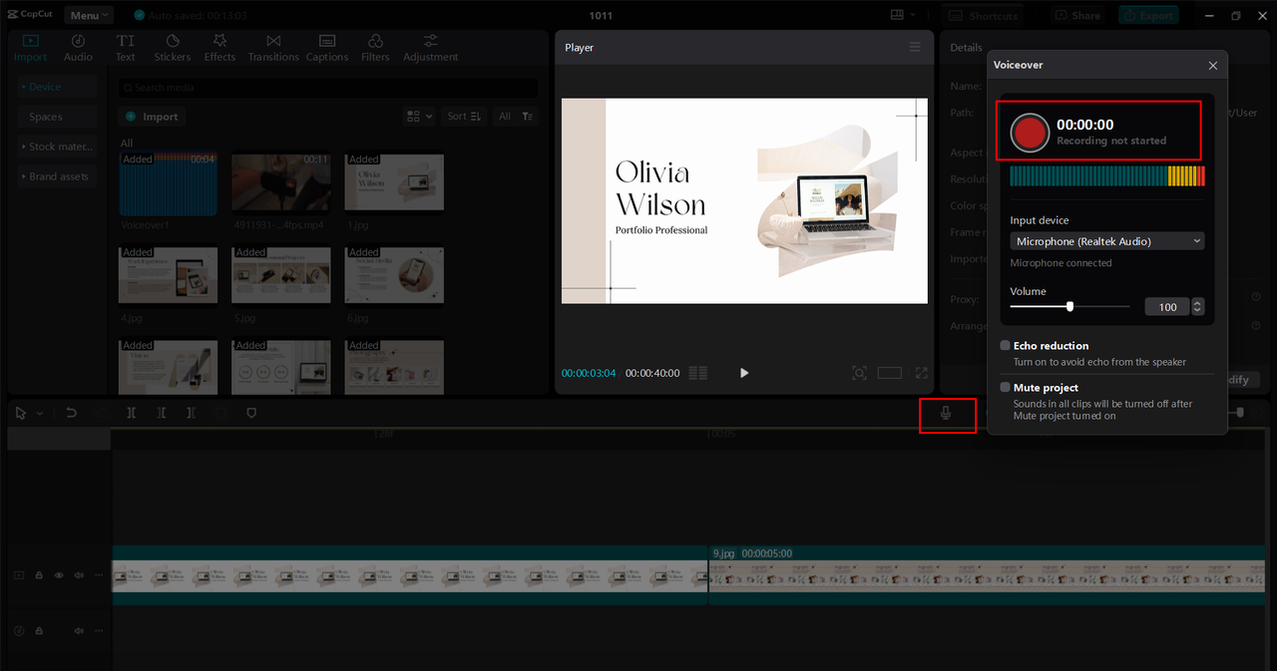
Task: Click the video track cover icon
Action: click(19, 575)
